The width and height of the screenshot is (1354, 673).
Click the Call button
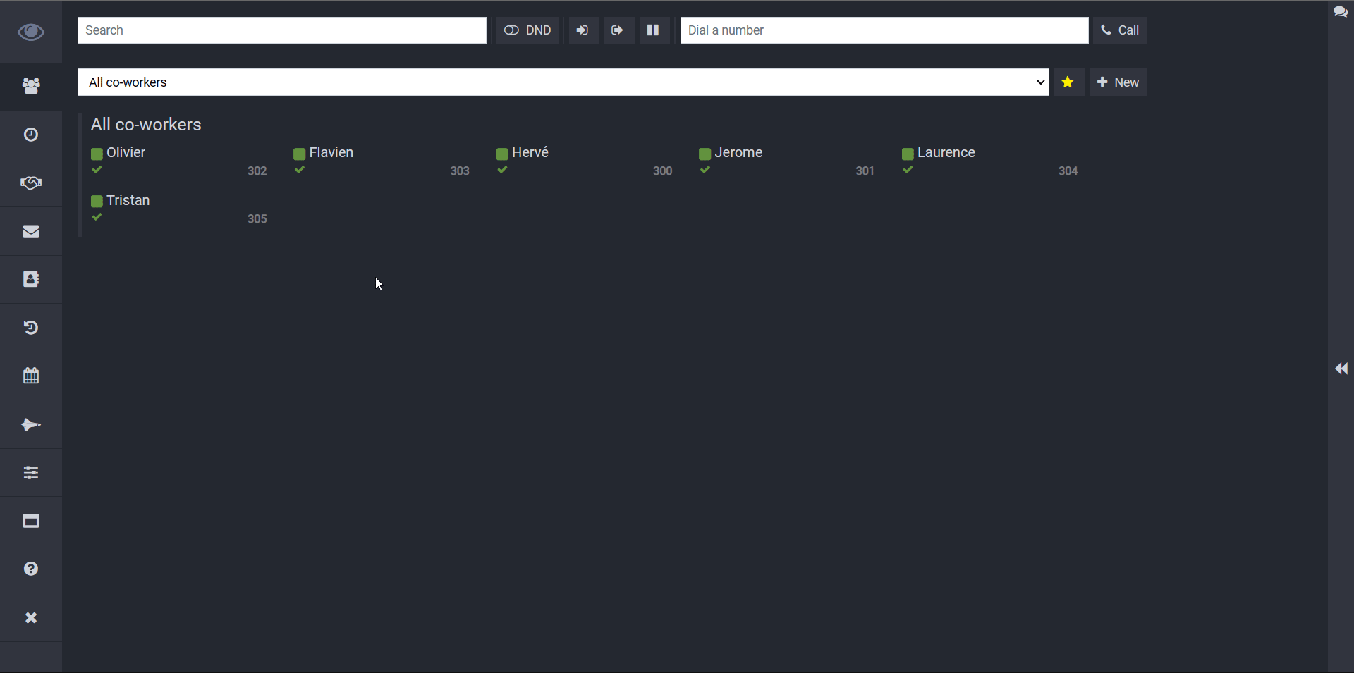[x=1120, y=30]
